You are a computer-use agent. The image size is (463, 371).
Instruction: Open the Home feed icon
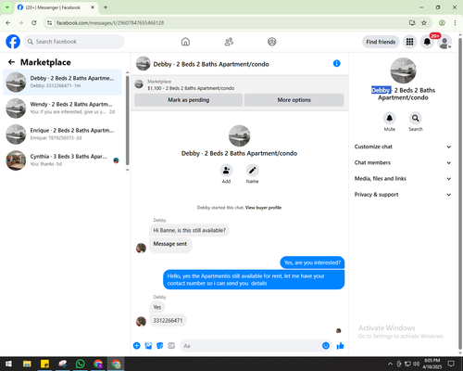pos(185,42)
